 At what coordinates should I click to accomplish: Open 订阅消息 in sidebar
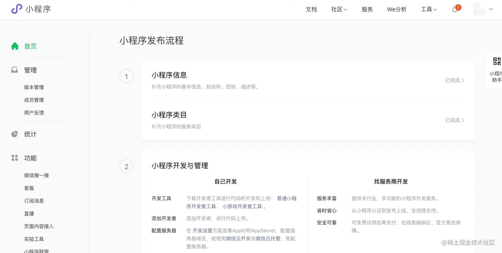[34, 201]
